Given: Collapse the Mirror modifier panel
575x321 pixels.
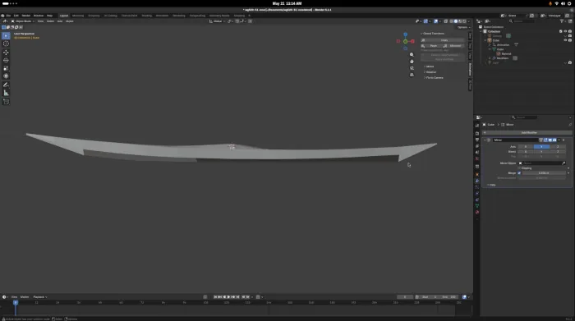Looking at the screenshot, I should (x=485, y=140).
